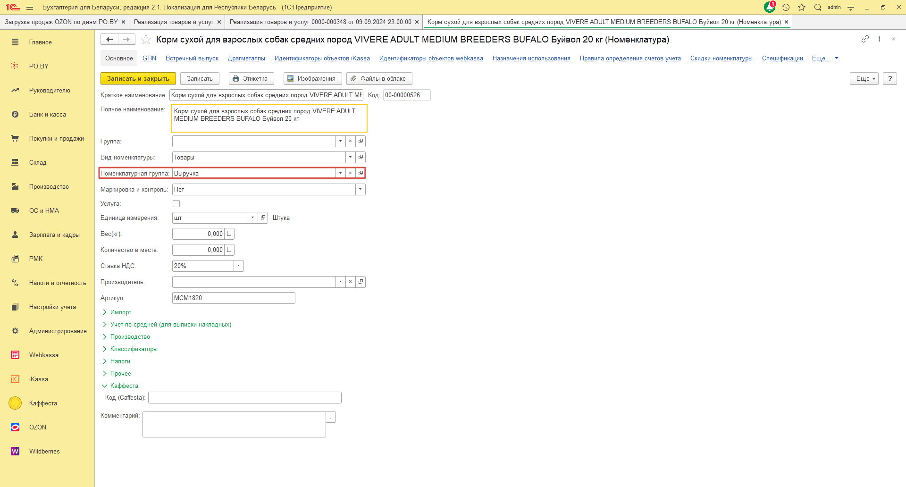Viewport: 906px width, 487px height.
Task: Click the Записать button
Action: click(200, 78)
